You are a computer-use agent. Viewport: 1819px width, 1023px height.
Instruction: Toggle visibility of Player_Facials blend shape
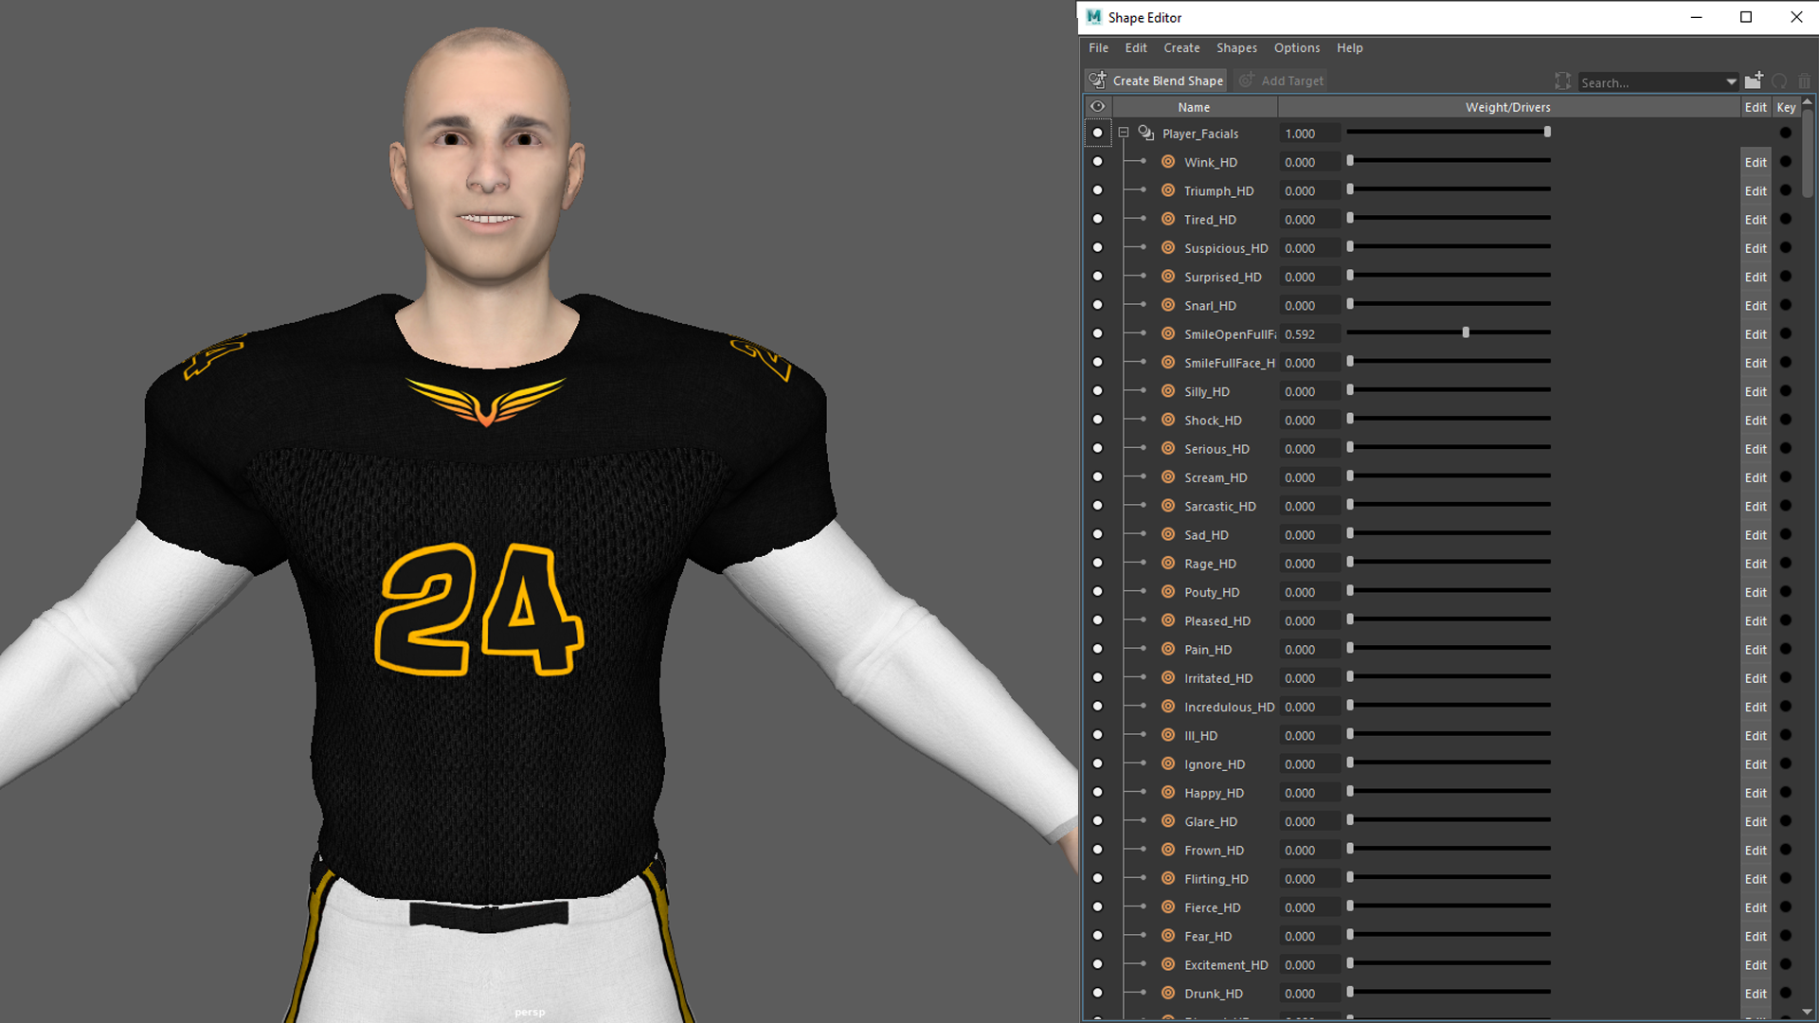1097,134
